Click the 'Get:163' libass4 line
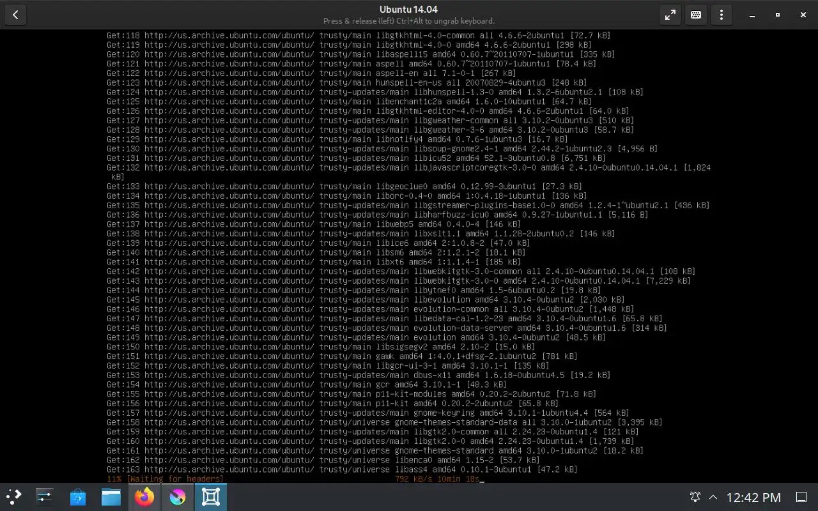Viewport: 818px width, 511px height. 342,469
